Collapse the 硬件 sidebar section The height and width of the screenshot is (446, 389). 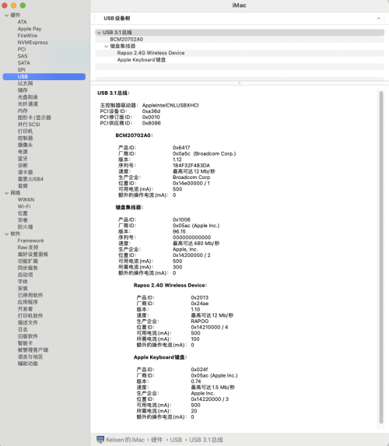pyautogui.click(x=6, y=16)
